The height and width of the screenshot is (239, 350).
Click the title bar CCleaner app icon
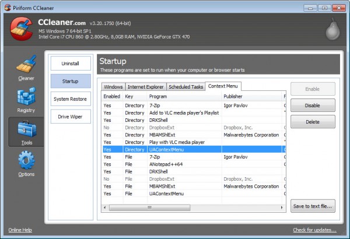(x=8, y=8)
